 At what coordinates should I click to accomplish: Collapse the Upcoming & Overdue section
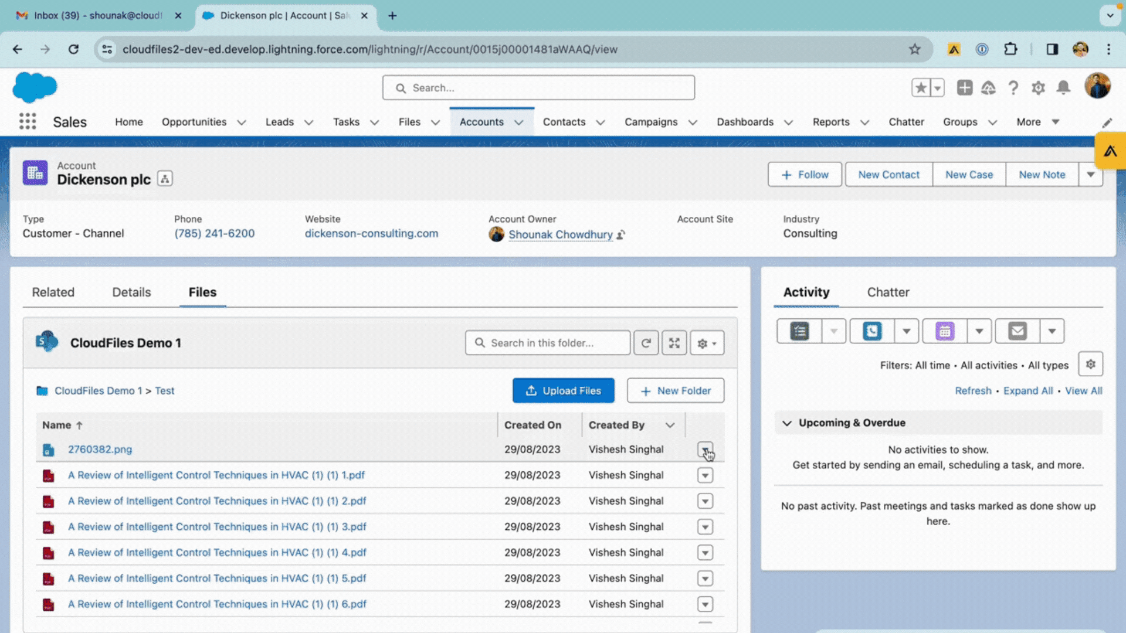coord(787,423)
